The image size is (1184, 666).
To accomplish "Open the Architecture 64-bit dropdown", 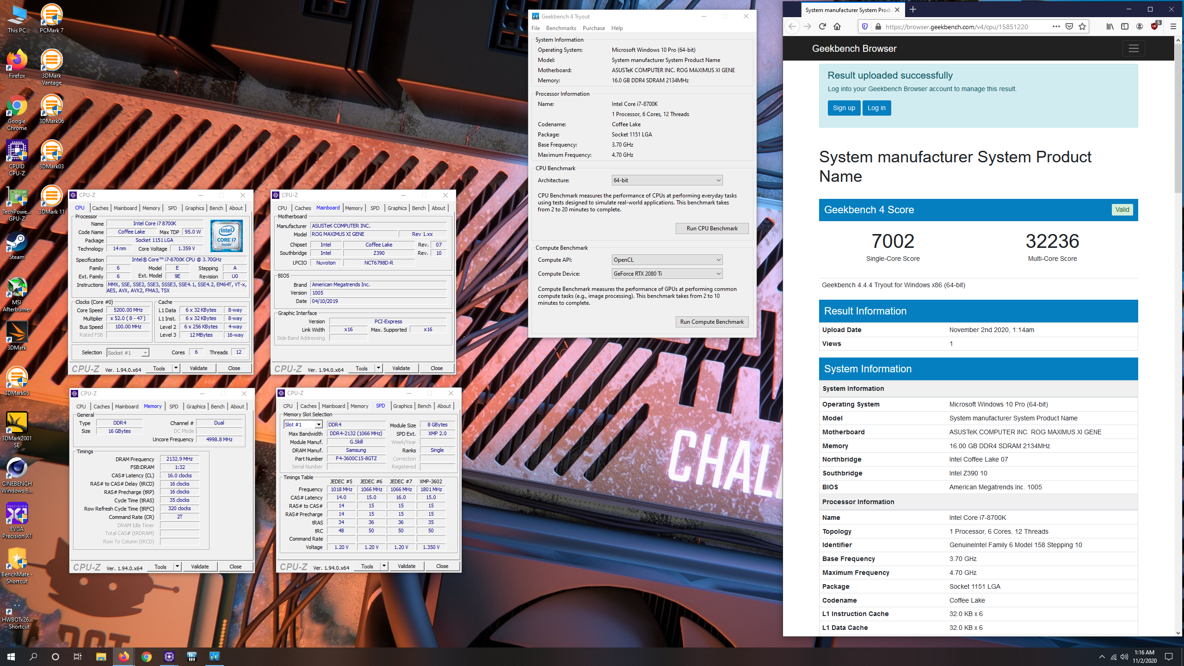I will coord(667,180).
